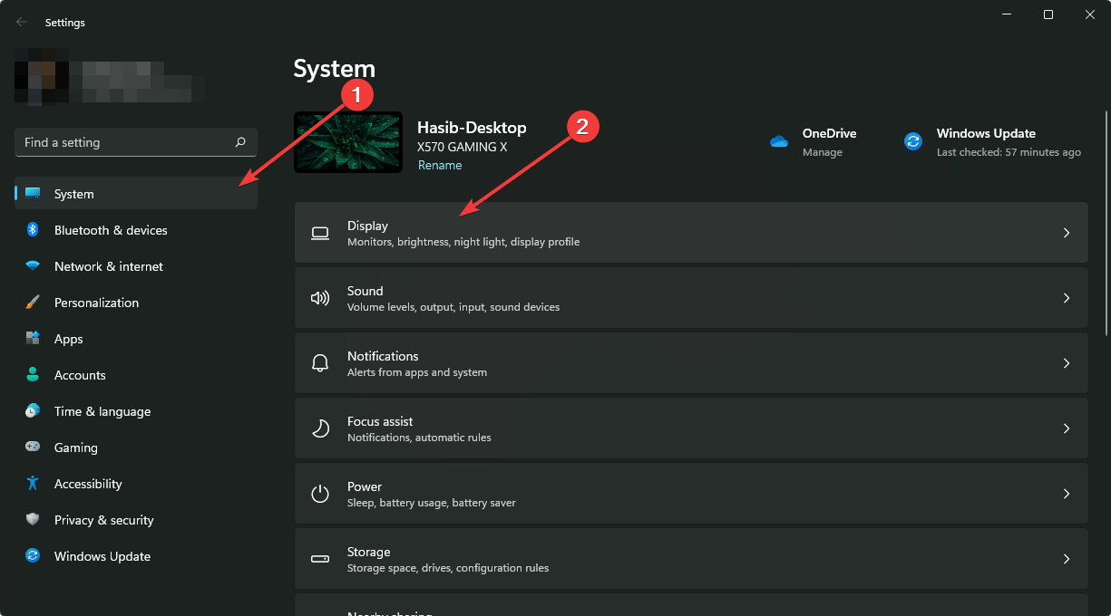Open Windows Update status in header

click(992, 142)
